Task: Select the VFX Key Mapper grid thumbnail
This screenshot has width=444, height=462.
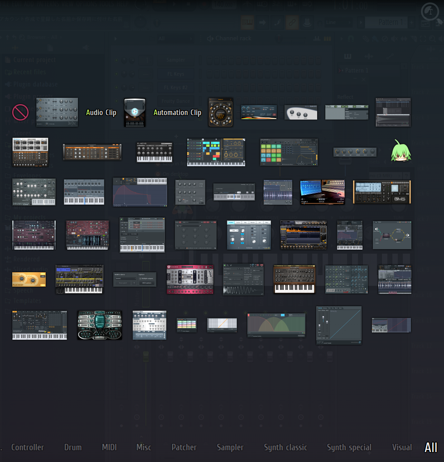Action: [x=222, y=325]
